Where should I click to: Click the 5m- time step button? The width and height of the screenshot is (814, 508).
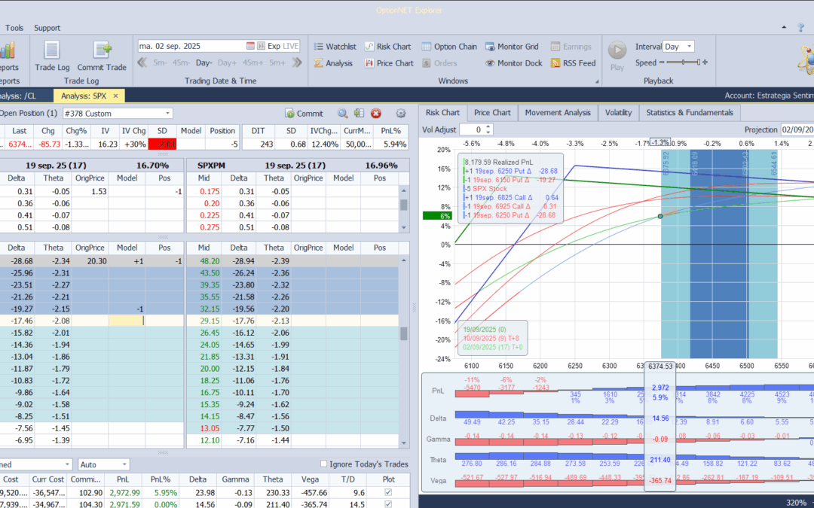click(x=160, y=62)
